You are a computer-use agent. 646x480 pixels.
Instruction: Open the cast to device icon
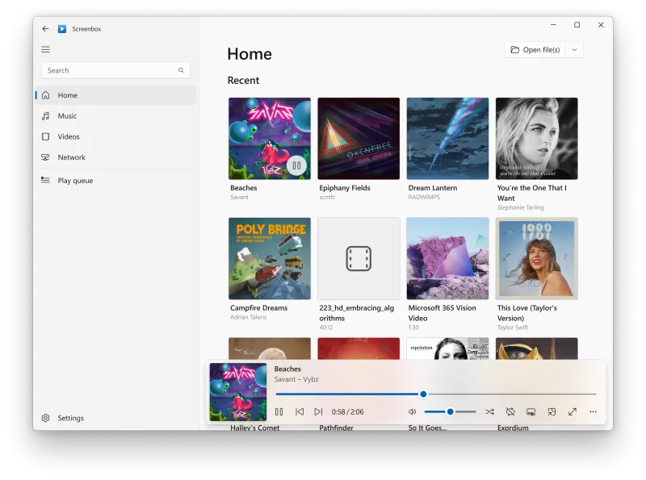point(531,411)
